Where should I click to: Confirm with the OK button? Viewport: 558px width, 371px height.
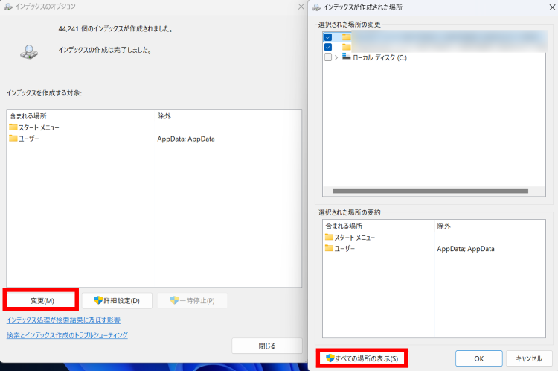[478, 358]
